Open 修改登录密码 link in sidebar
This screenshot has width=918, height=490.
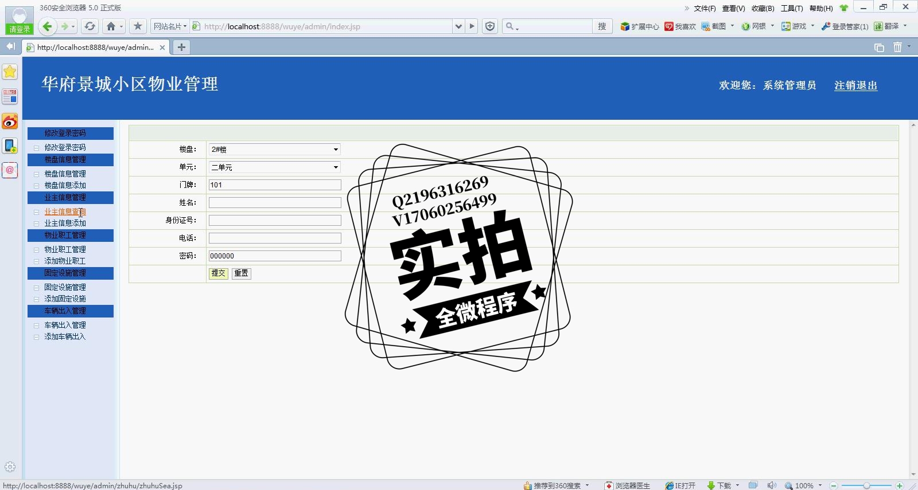65,147
